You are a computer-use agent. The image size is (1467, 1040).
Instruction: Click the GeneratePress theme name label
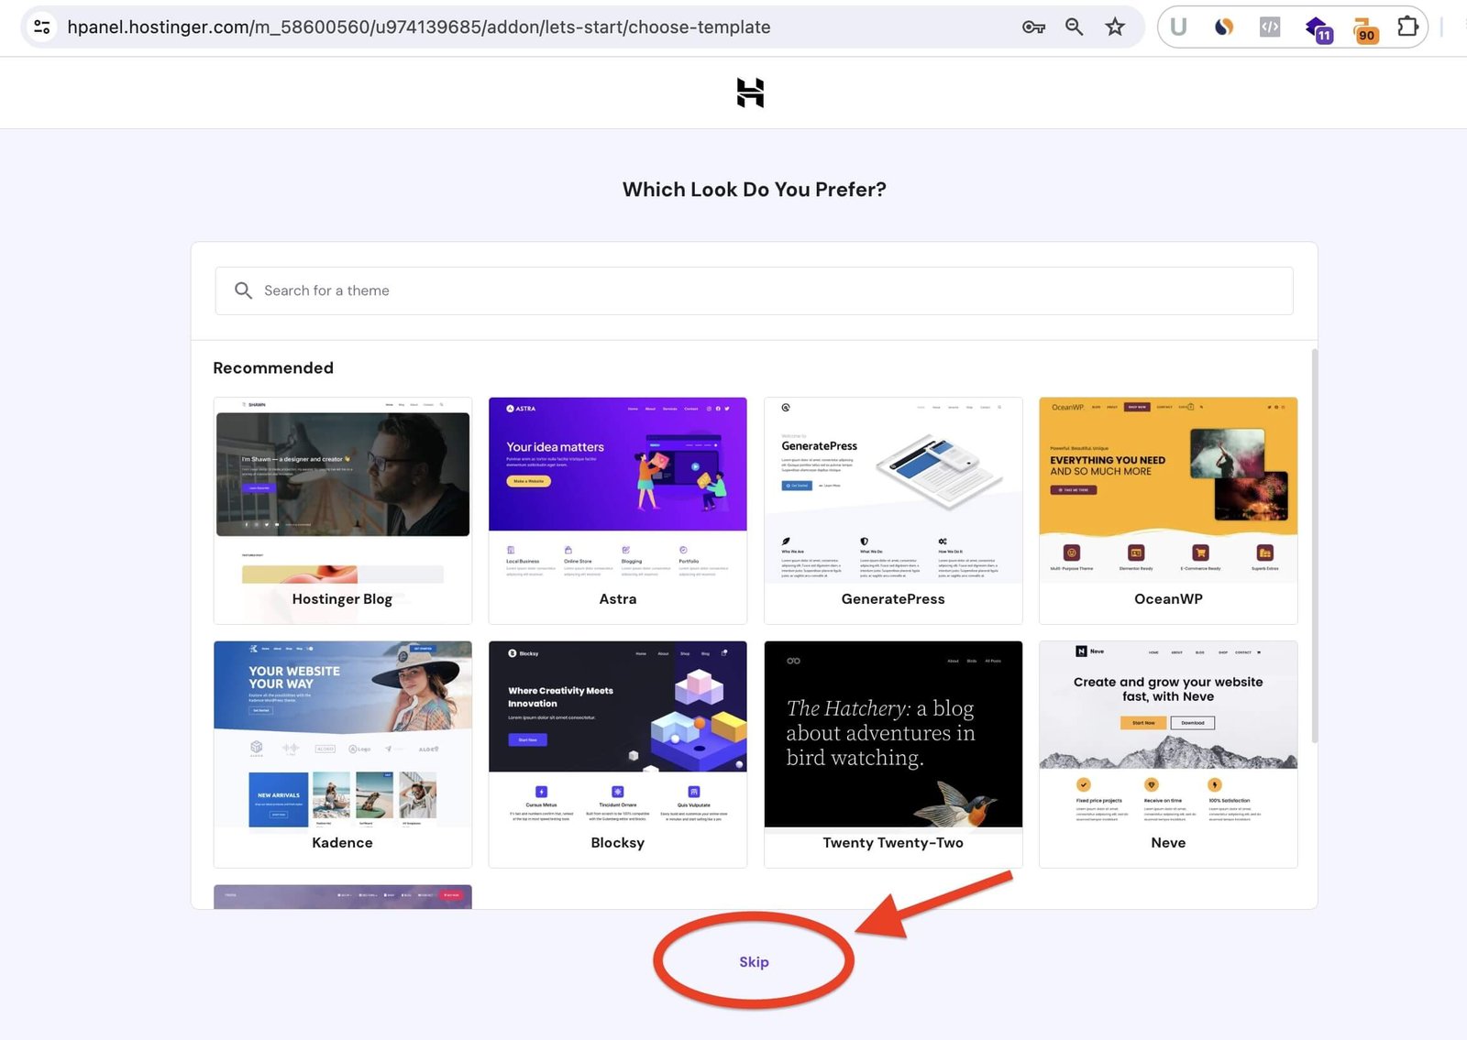(893, 599)
